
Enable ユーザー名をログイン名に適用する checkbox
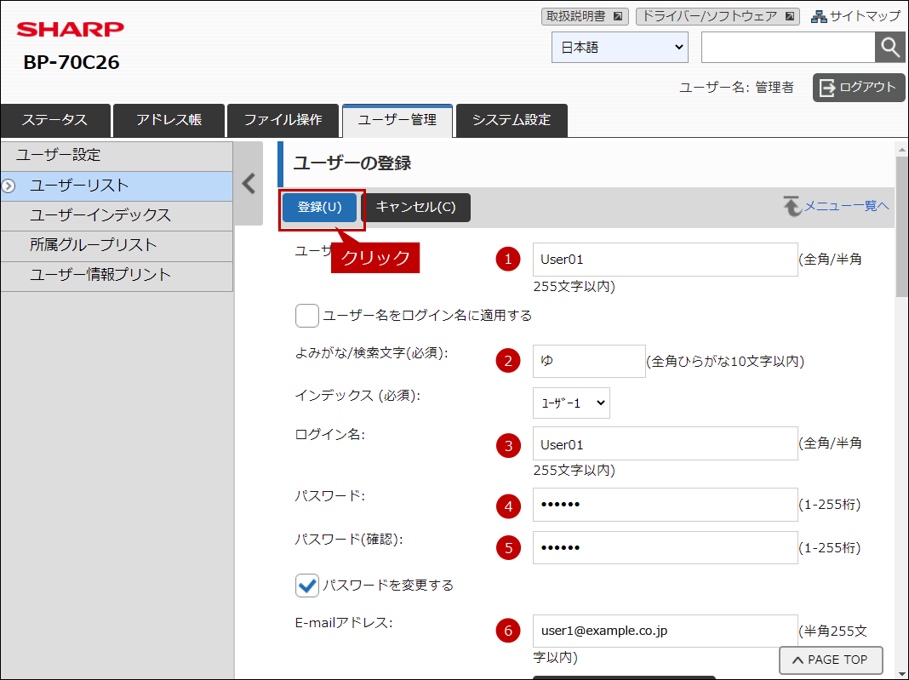pos(306,316)
